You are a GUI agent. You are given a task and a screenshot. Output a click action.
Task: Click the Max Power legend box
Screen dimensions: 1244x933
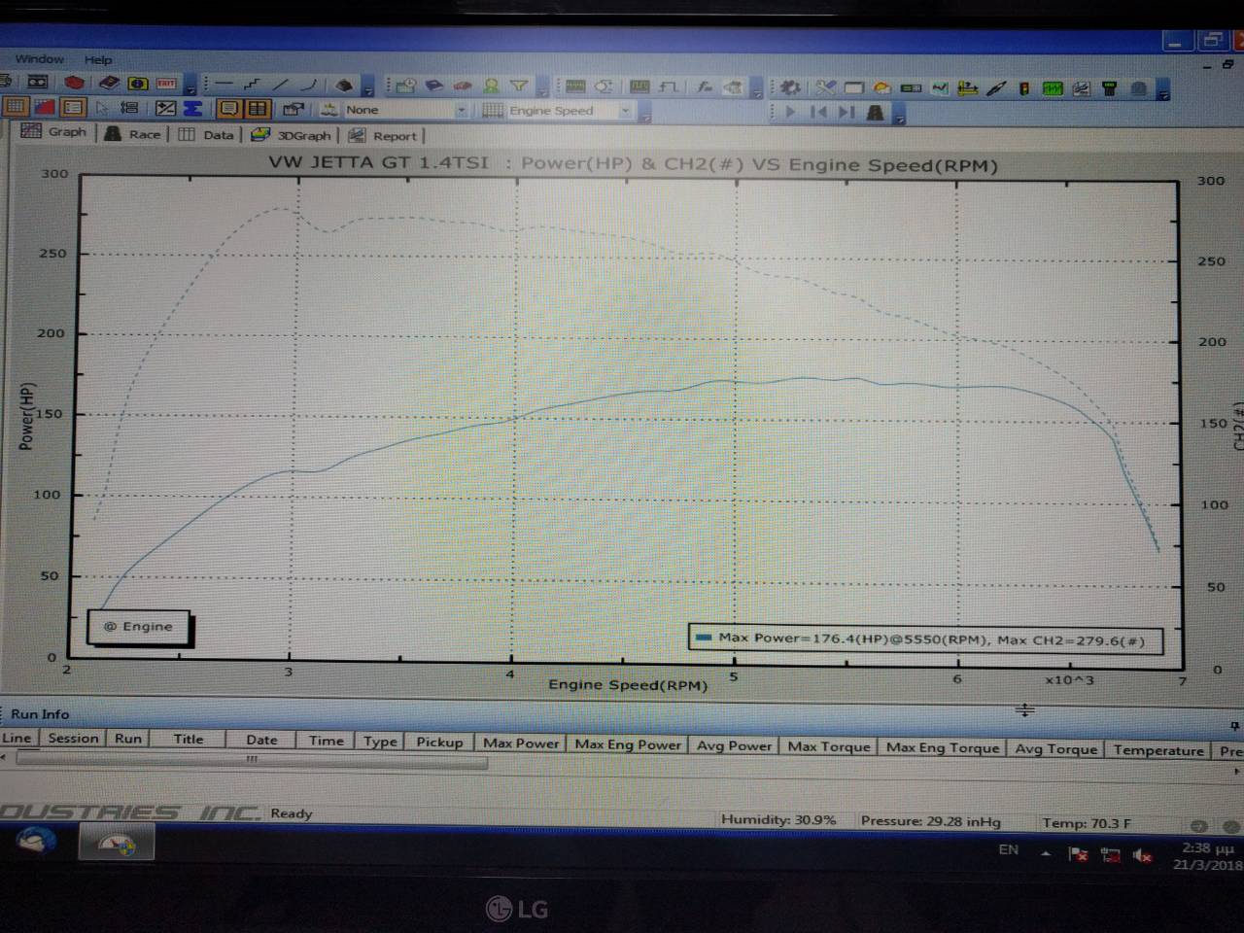click(x=925, y=639)
